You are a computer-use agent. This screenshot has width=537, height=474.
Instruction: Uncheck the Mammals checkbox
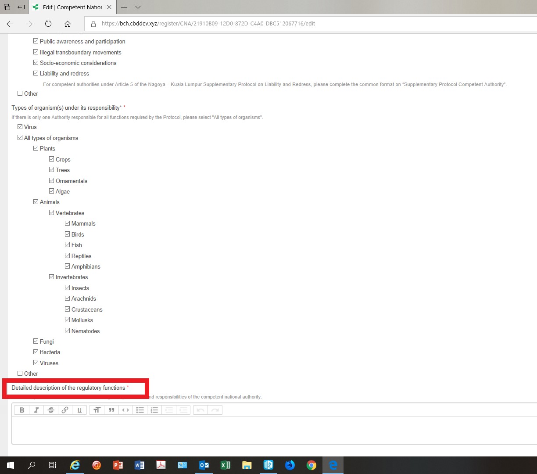68,223
